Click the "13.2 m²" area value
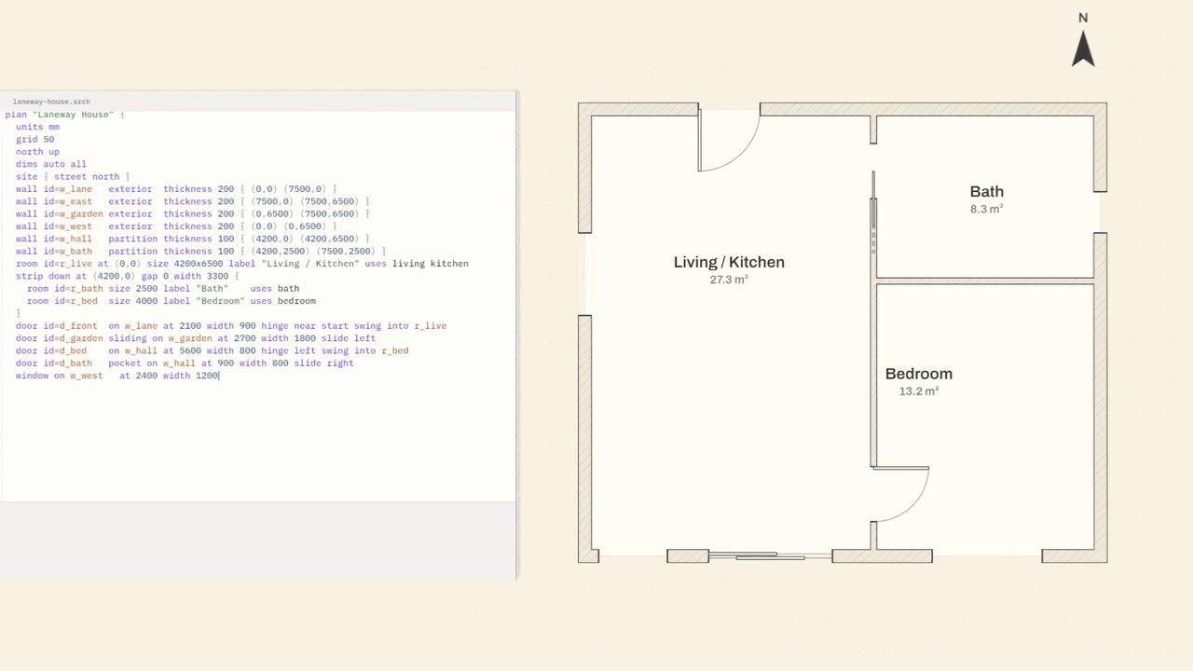 click(919, 391)
